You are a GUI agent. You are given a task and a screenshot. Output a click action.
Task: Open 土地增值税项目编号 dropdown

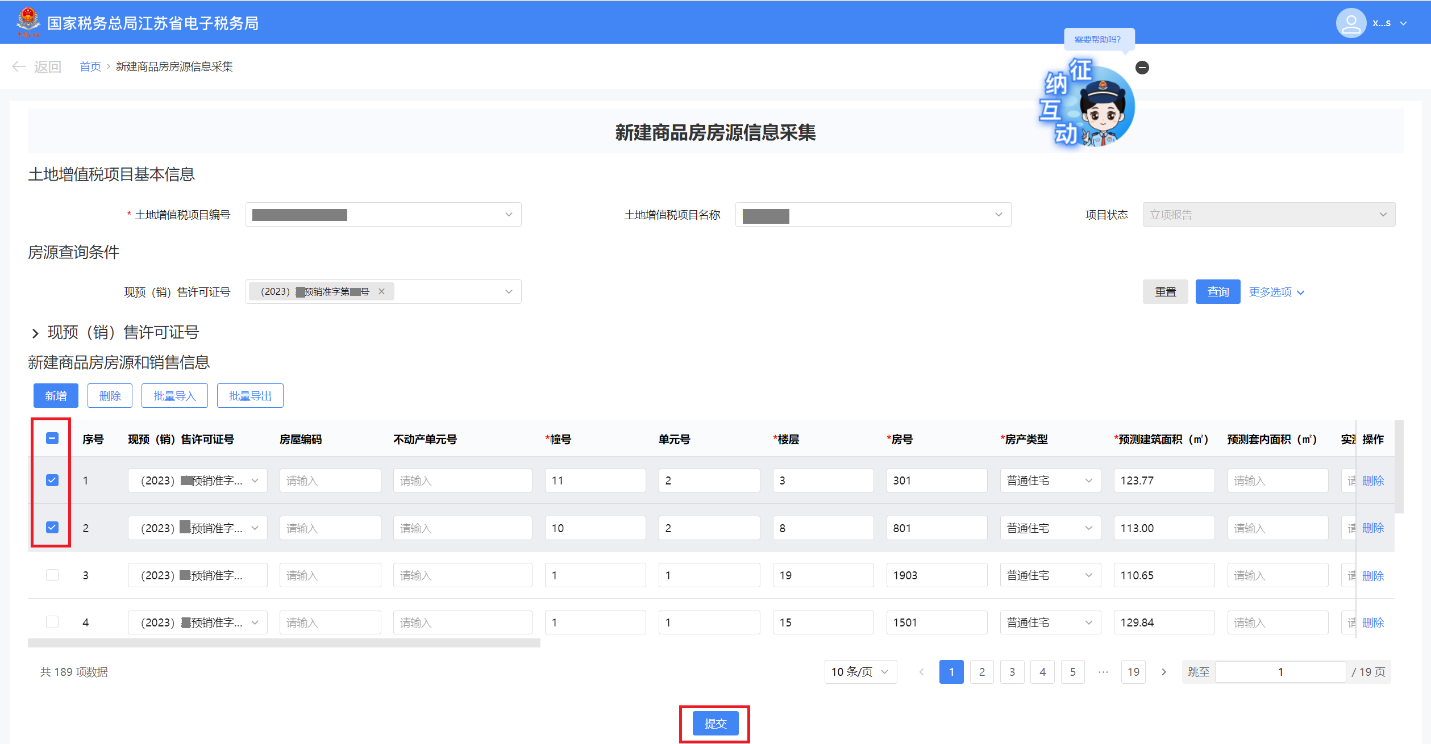click(383, 215)
